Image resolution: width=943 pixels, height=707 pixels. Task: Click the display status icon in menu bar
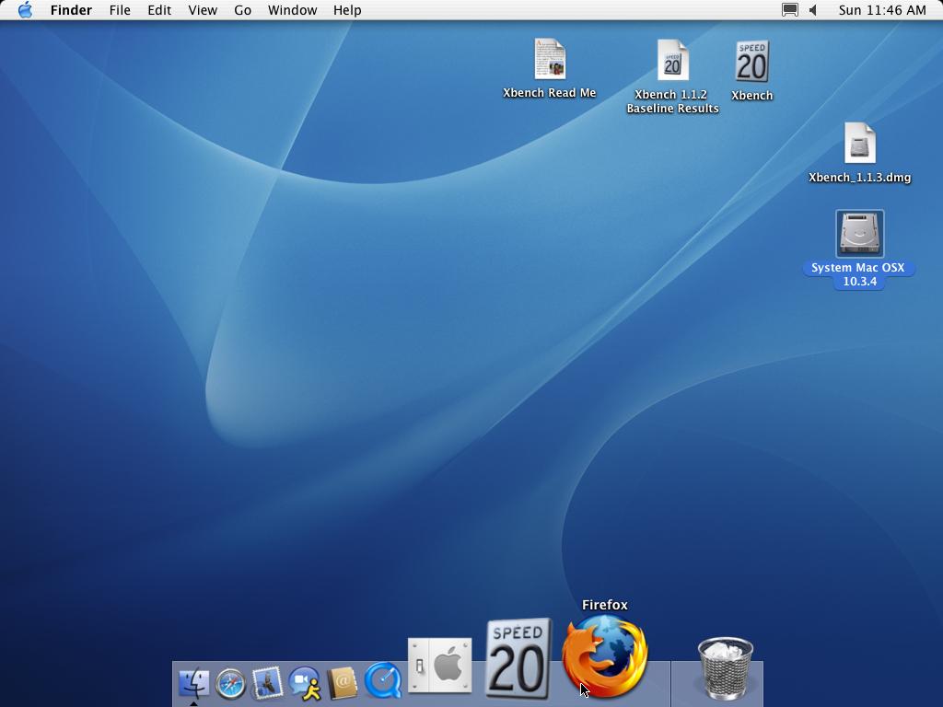point(789,10)
